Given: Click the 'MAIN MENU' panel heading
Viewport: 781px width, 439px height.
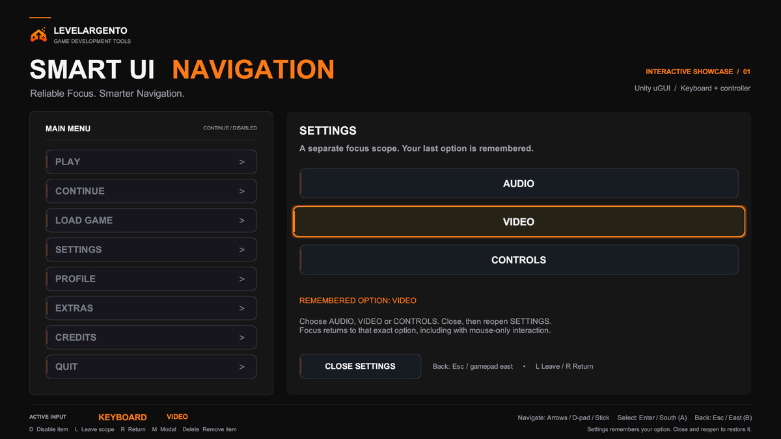Looking at the screenshot, I should [68, 129].
